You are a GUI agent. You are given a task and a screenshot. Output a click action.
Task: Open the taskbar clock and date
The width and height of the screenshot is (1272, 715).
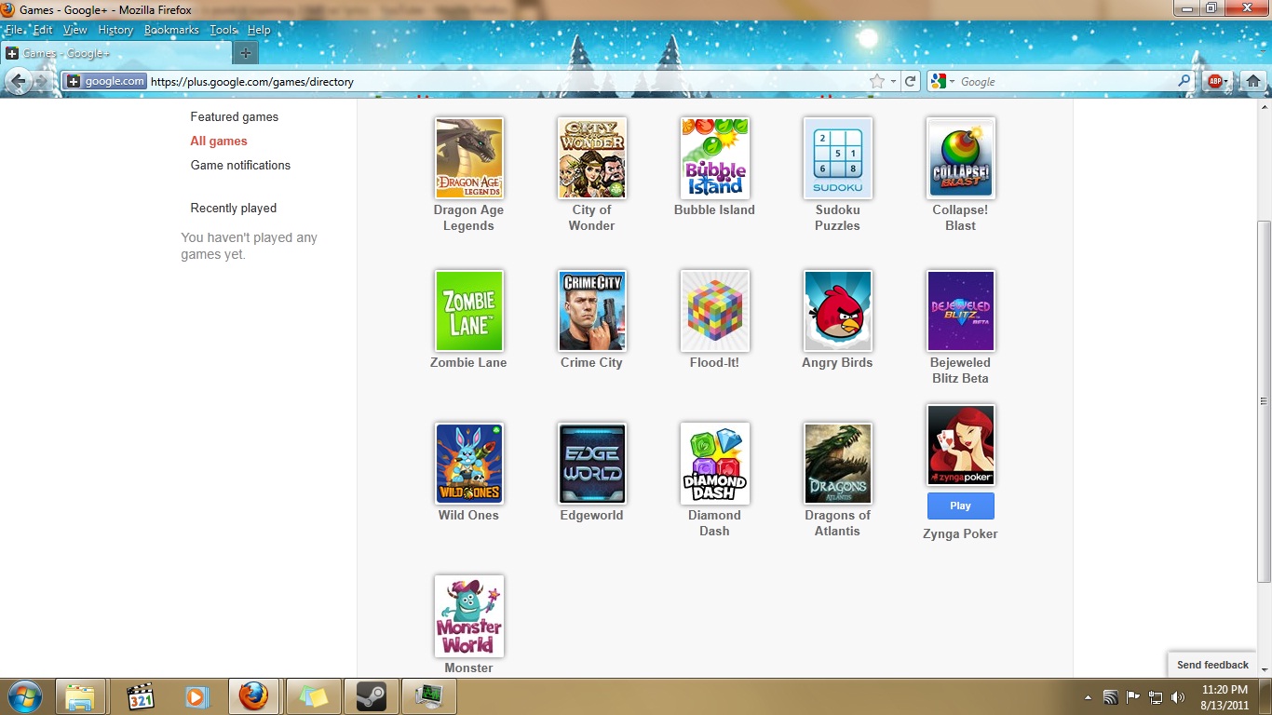(1225, 697)
